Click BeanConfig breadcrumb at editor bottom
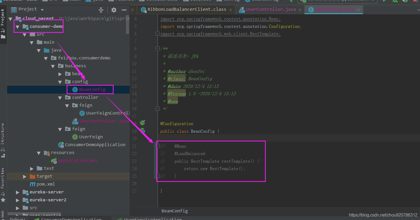420x220 pixels. 175,211
